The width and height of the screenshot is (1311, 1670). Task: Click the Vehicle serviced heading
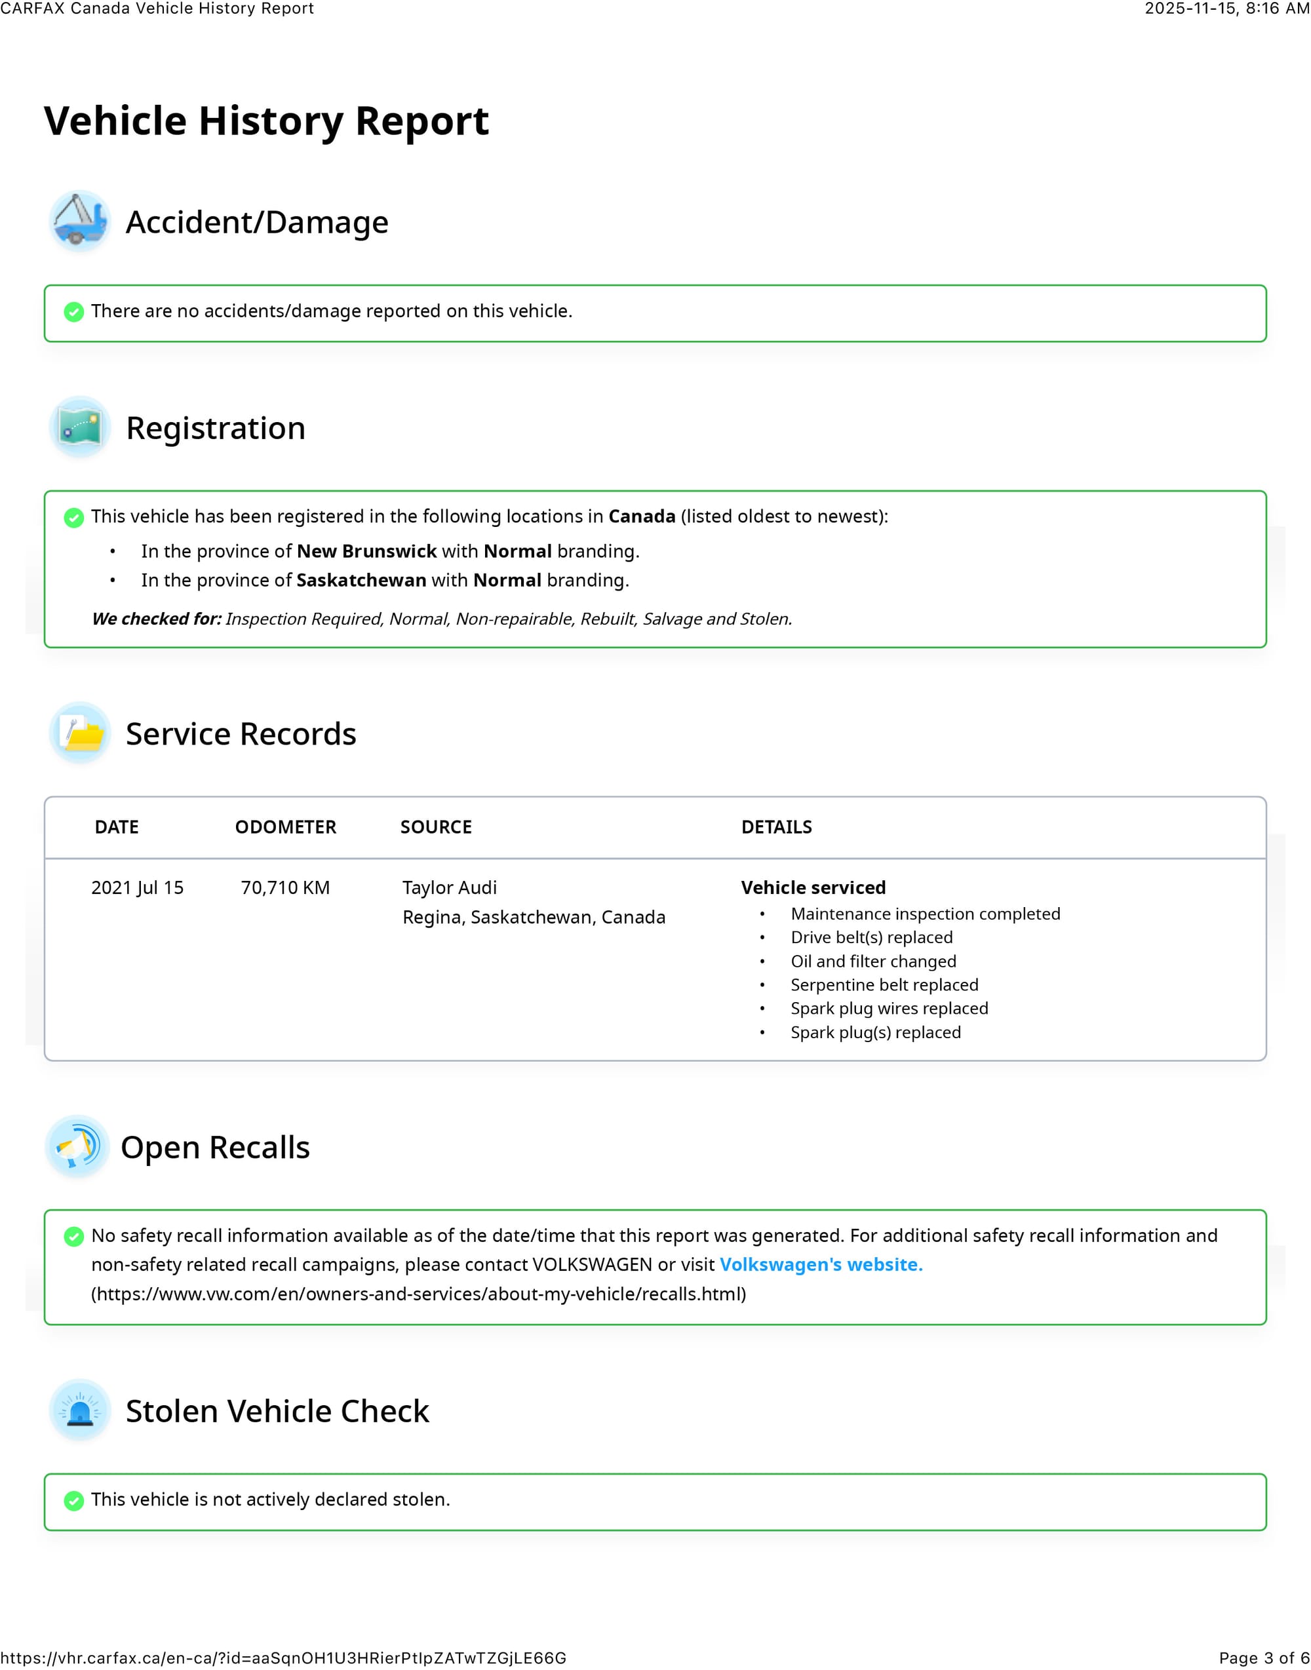tap(813, 887)
